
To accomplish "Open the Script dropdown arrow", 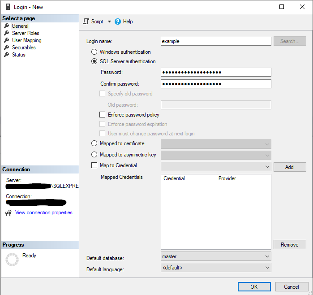I will coord(109,22).
